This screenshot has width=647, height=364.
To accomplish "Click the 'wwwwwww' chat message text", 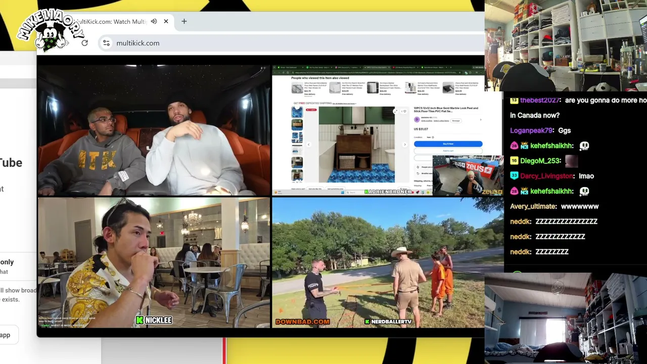I will (580, 206).
